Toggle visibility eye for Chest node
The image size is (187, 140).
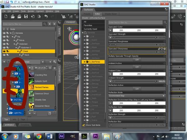tap(4, 51)
